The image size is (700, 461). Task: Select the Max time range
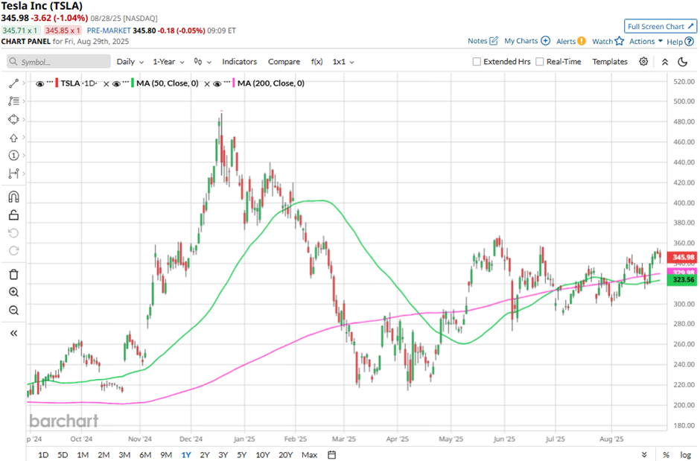click(x=309, y=455)
